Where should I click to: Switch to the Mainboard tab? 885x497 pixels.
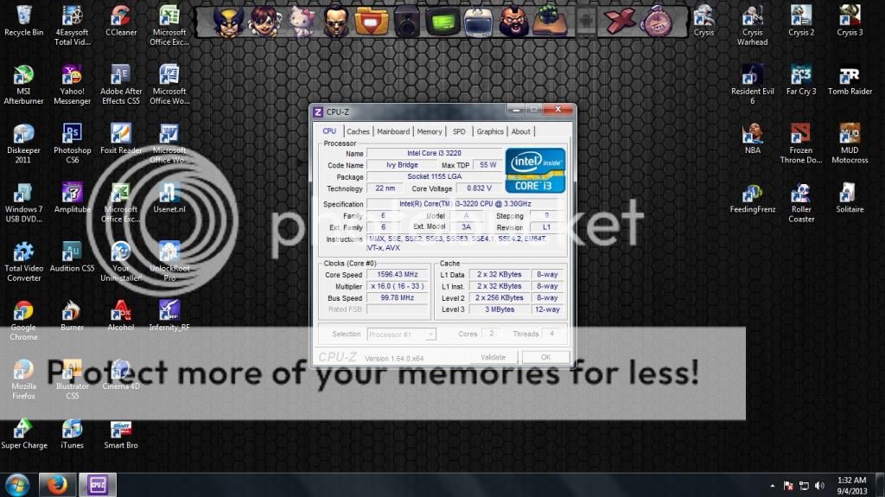point(393,131)
